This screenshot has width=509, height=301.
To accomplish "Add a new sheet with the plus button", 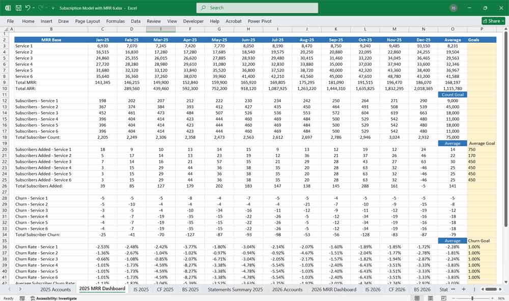I will (x=464, y=289).
